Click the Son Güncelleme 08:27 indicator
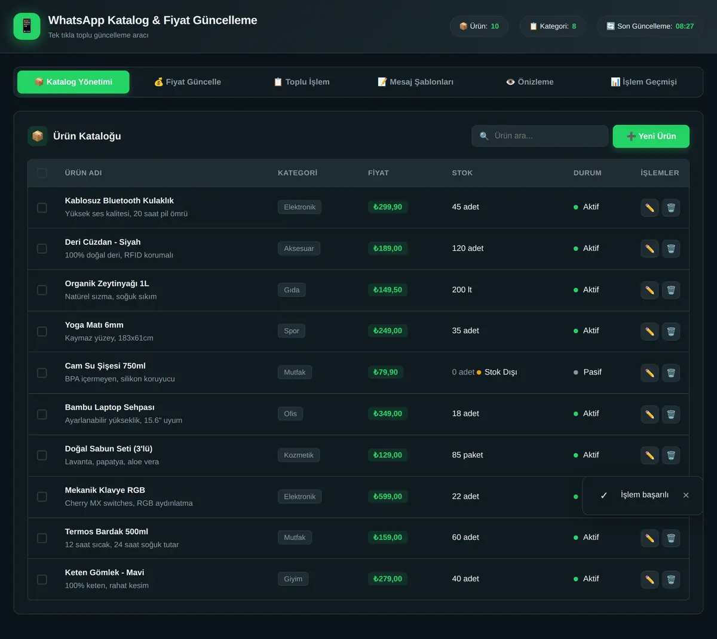Viewport: 717px width, 639px height. coord(650,26)
